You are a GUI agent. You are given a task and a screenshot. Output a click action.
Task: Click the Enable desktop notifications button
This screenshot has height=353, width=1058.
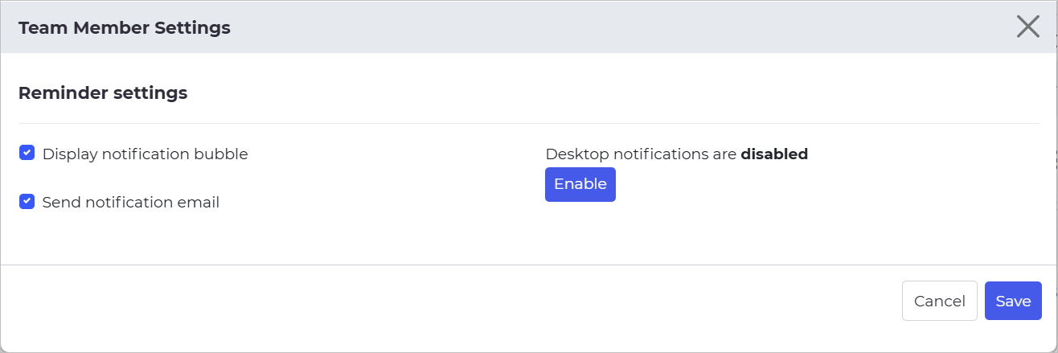[x=580, y=184]
